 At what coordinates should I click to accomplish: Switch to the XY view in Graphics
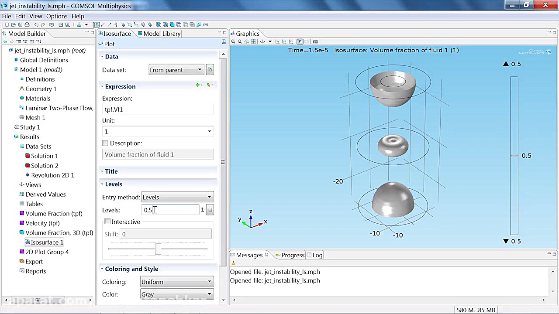(x=277, y=42)
